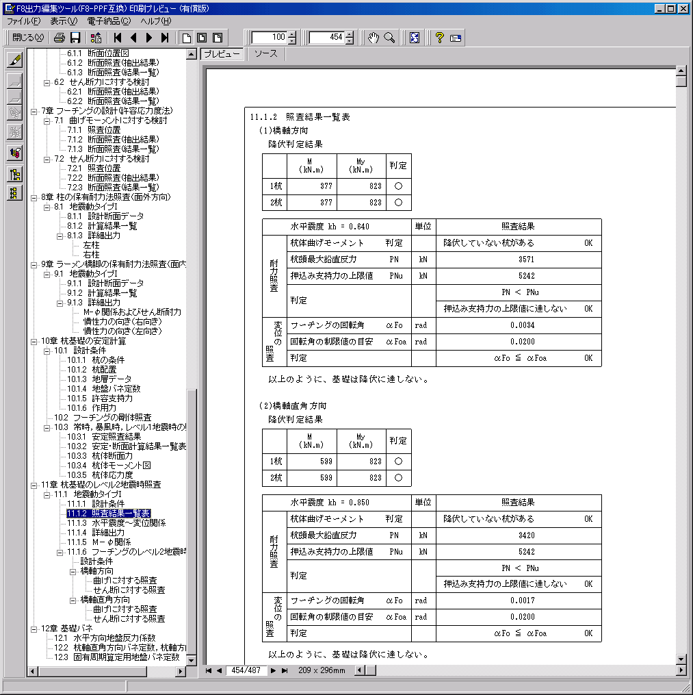Click the 454/487 page indicator field

click(246, 670)
